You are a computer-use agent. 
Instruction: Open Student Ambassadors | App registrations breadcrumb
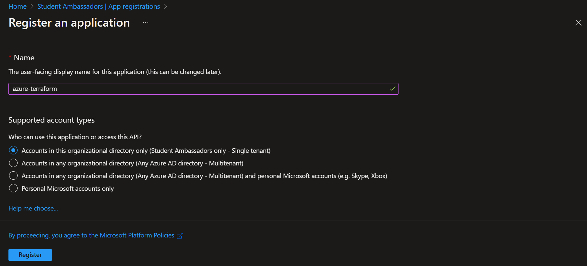pos(98,6)
